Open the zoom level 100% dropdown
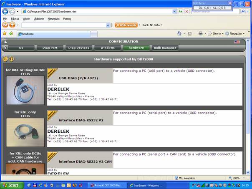 [x=244, y=178]
